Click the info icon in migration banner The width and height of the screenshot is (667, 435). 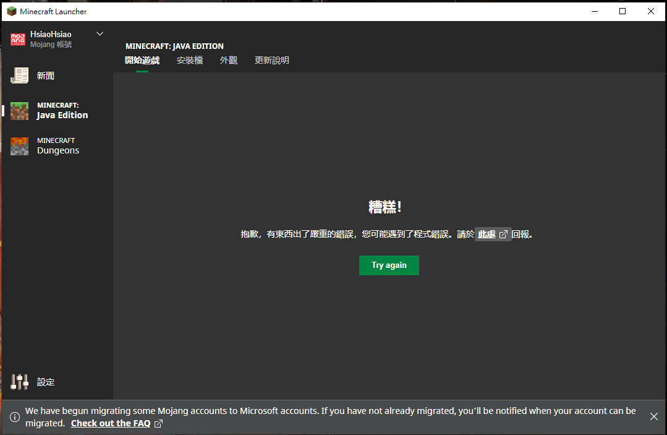[15, 416]
